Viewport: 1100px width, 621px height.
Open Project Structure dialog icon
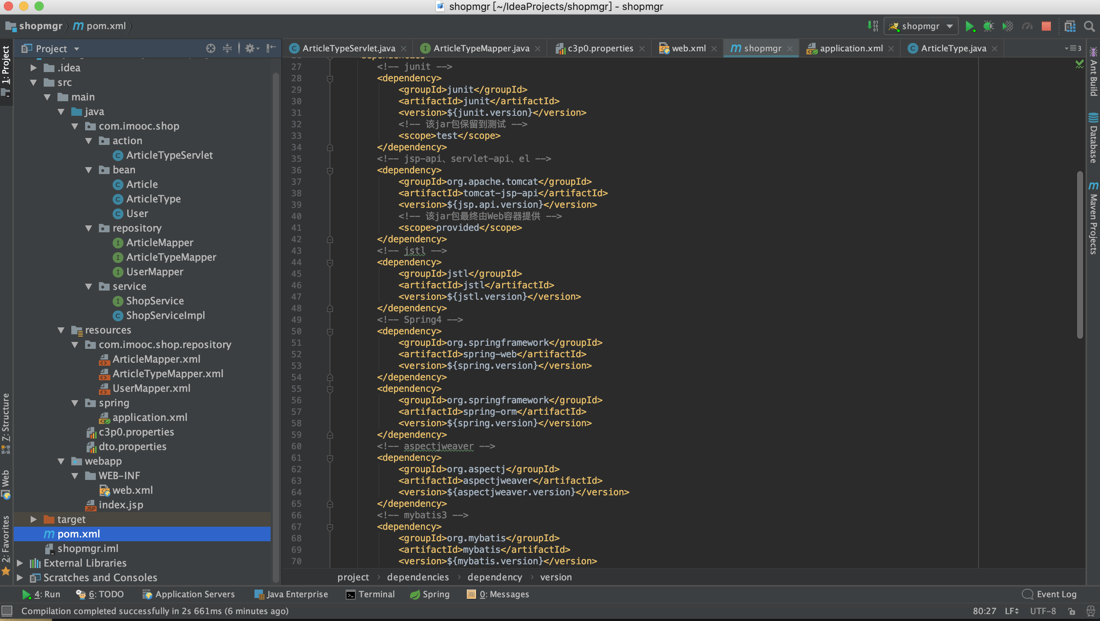pyautogui.click(x=1070, y=26)
